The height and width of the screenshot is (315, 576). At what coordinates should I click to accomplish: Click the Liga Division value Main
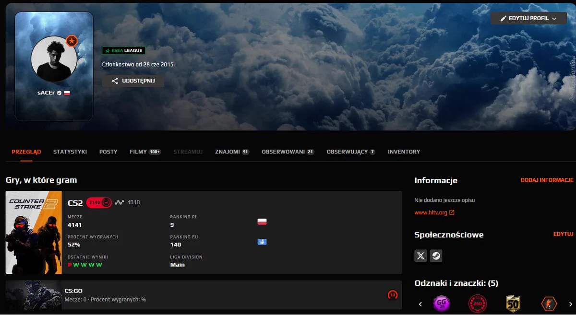(x=178, y=265)
